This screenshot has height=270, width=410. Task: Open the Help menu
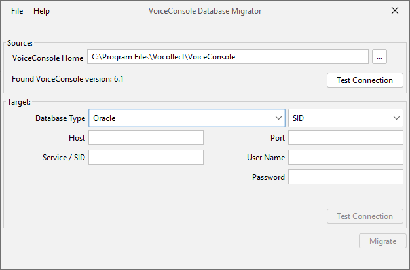coord(41,11)
